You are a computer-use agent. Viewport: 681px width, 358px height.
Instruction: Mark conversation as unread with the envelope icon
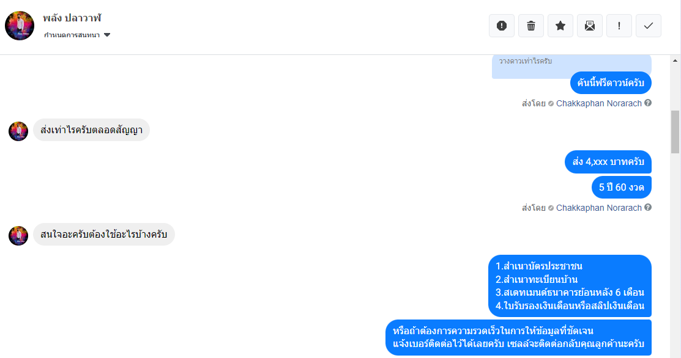[590, 26]
